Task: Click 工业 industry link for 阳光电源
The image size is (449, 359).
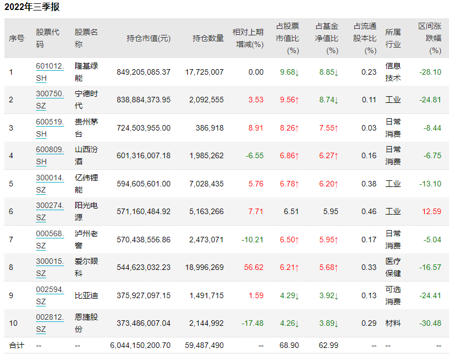Action: tap(393, 211)
